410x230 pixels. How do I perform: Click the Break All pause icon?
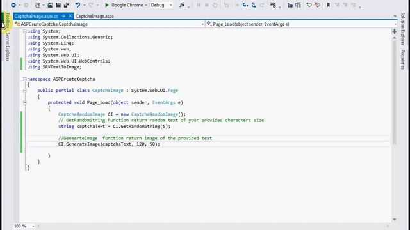(199, 5)
